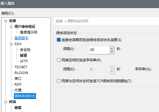Screen dimensions: 159x112
Task: Collapse the 用户身份验证 node
Action: tap(11, 27)
